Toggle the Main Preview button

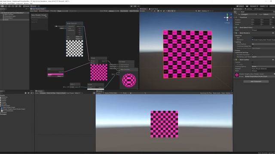(x=134, y=11)
